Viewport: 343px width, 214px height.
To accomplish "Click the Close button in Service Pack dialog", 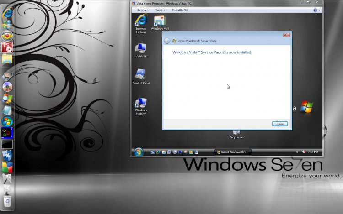I will tap(280, 124).
